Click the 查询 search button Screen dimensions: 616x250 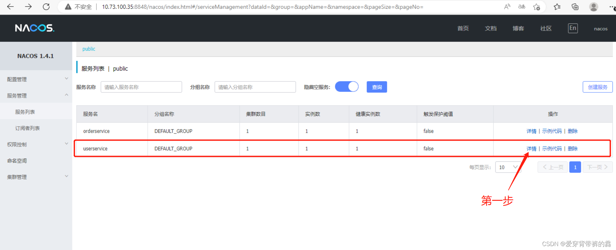[377, 87]
